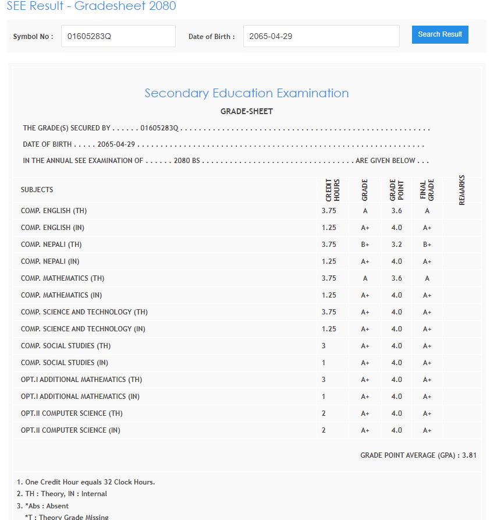This screenshot has height=520, width=490.
Task: Click the Symbol No input field
Action: click(x=118, y=36)
